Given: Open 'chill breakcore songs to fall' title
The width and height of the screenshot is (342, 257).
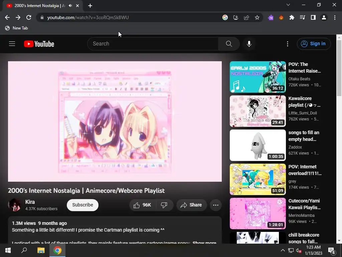Looking at the screenshot, I should point(304,238).
